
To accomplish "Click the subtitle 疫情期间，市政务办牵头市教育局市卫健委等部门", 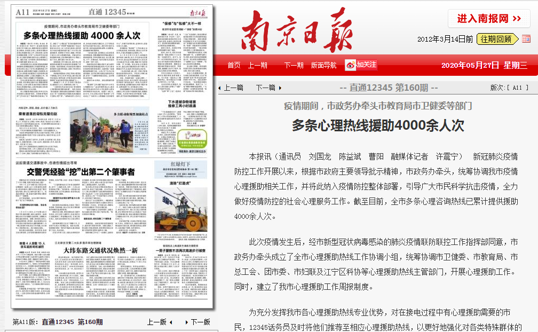I will (378, 106).
